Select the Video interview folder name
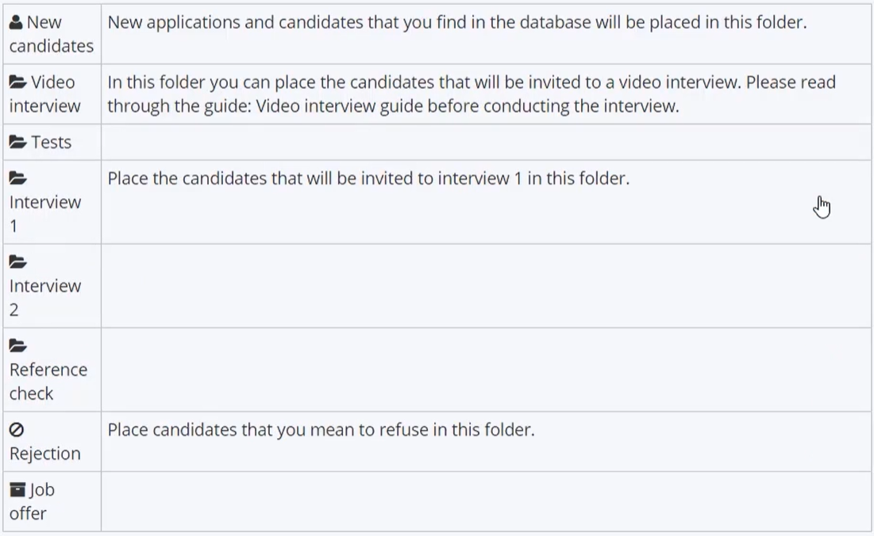 44,94
